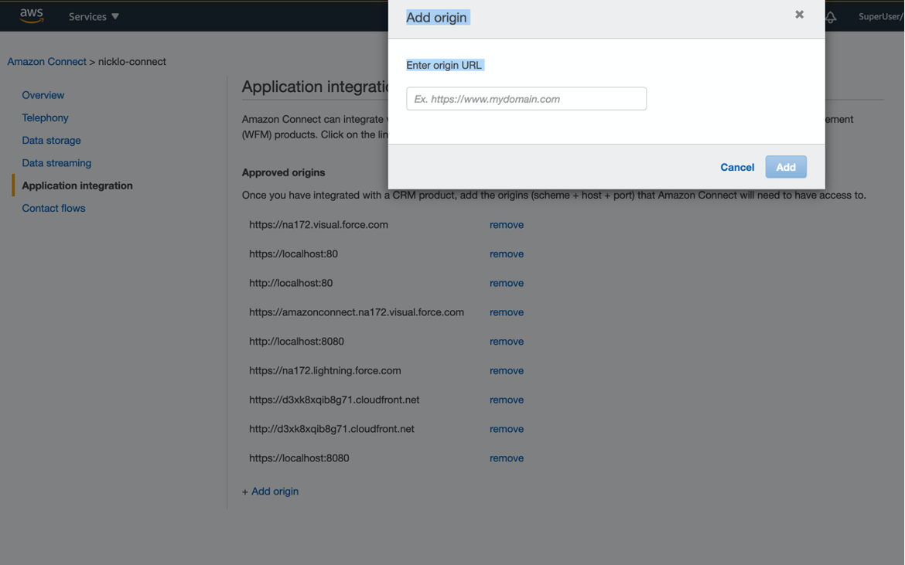Remove https://na172.visual.force.com origin
This screenshot has height=565, width=905.
point(507,225)
